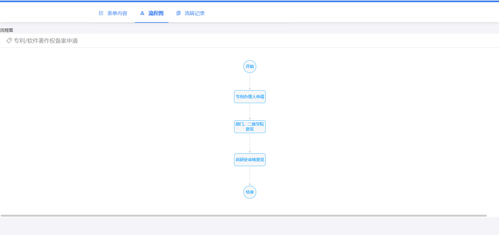Click the tag icon before the title
Viewport: 499px width, 235px height.
coord(9,41)
